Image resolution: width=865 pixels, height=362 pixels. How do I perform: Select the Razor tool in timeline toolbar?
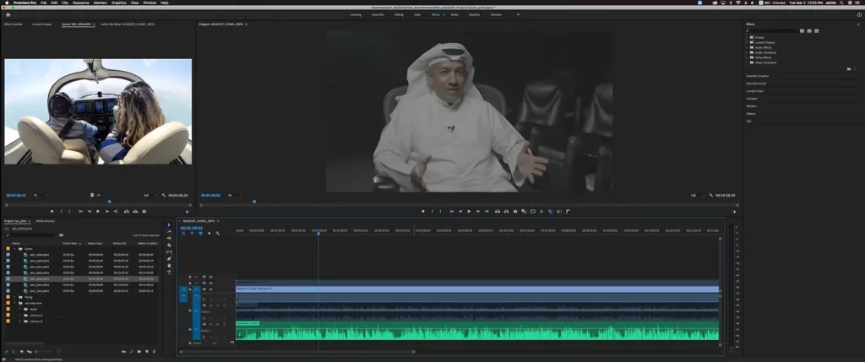coord(169,245)
